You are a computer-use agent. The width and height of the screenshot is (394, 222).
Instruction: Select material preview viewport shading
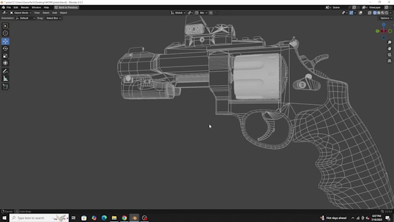[382, 13]
